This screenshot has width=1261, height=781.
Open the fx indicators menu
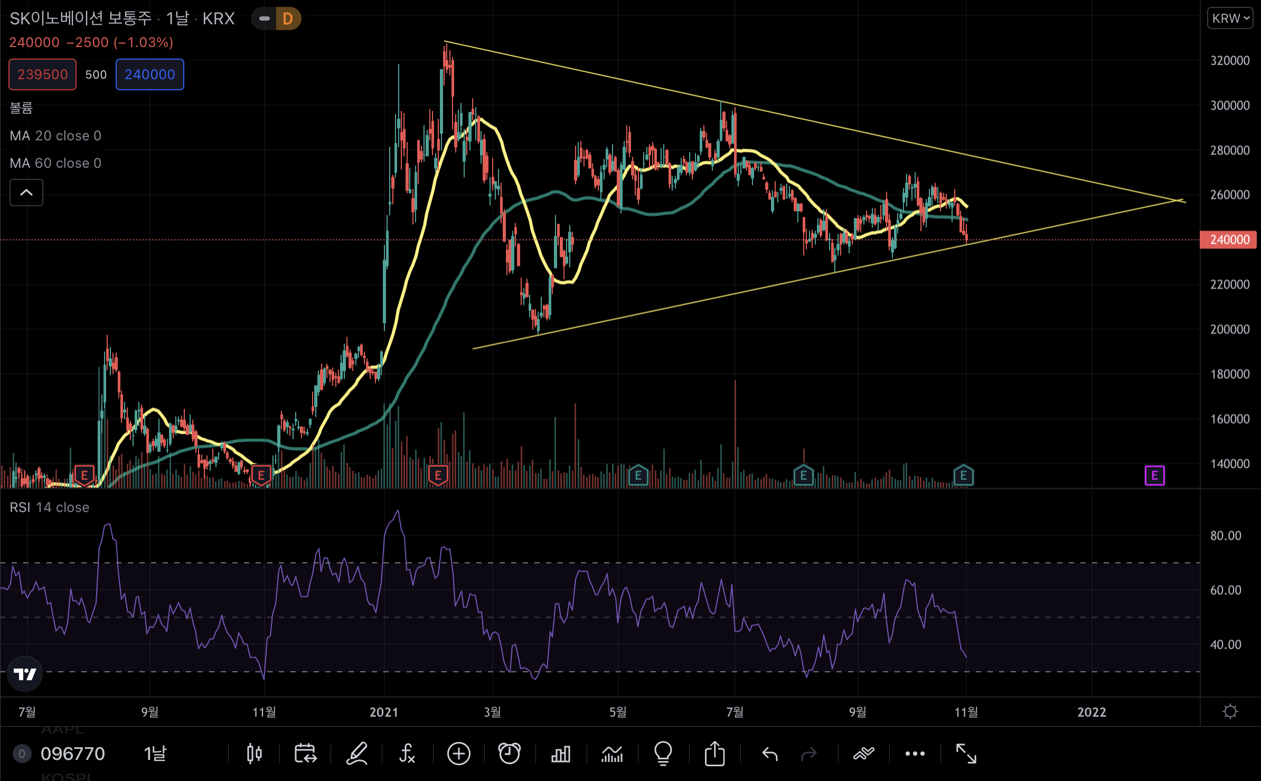coord(407,754)
